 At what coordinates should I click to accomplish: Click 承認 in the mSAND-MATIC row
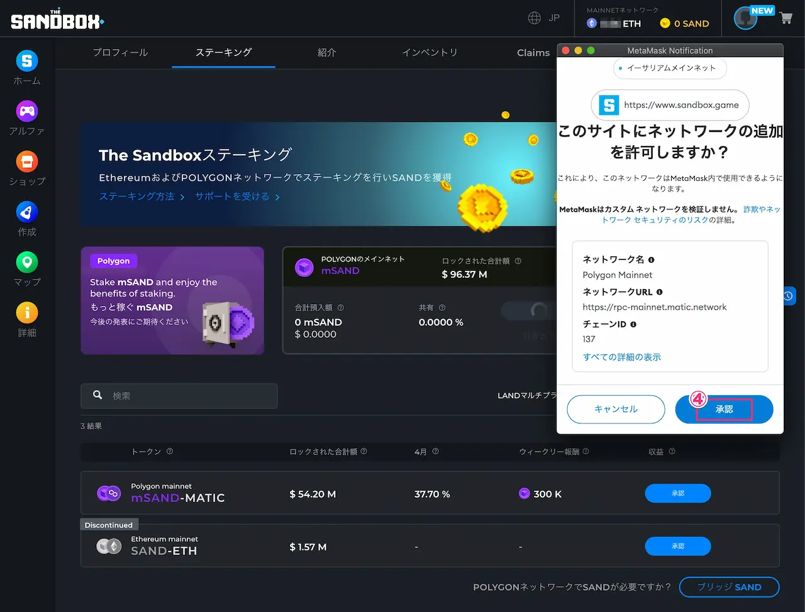[x=678, y=493]
